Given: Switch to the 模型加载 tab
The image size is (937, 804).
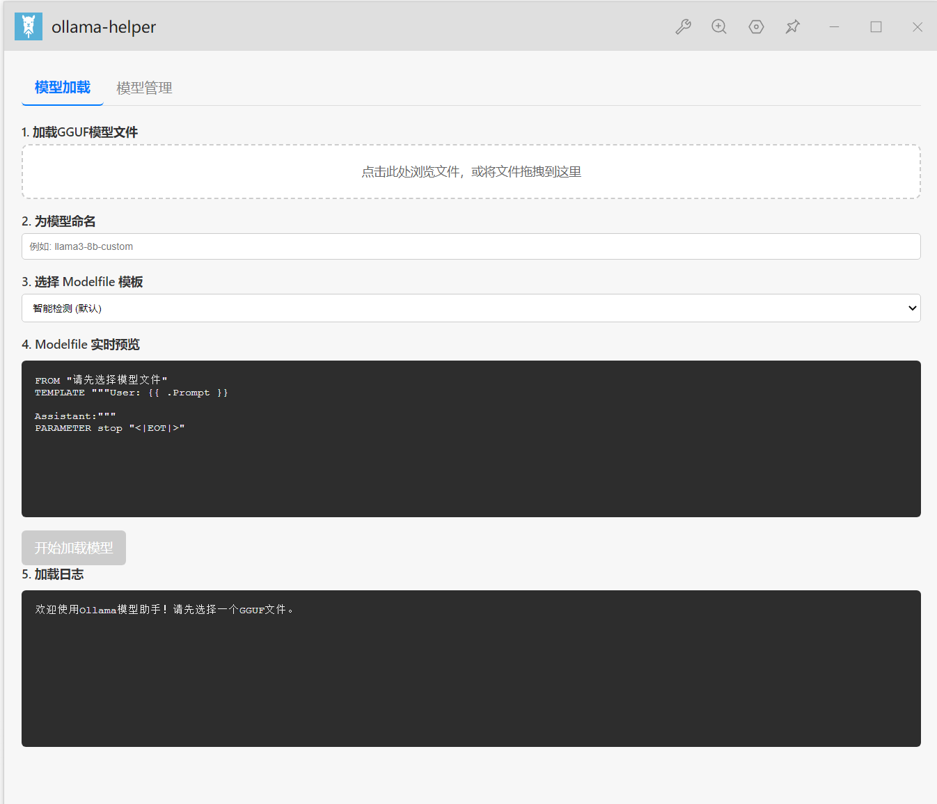Looking at the screenshot, I should (x=63, y=88).
